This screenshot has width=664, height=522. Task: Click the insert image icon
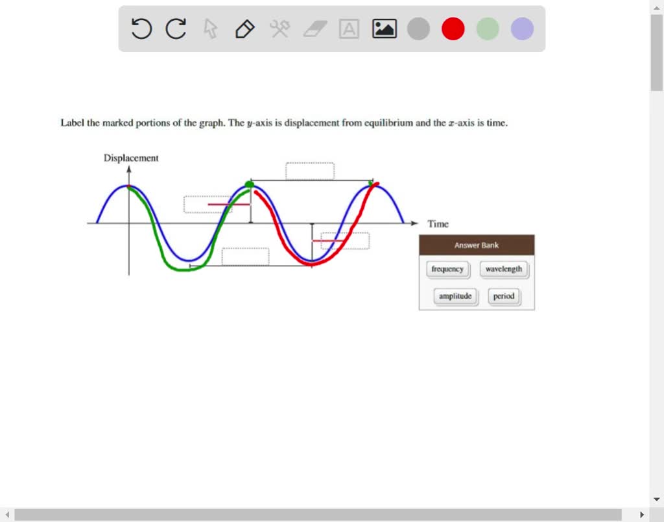[383, 29]
